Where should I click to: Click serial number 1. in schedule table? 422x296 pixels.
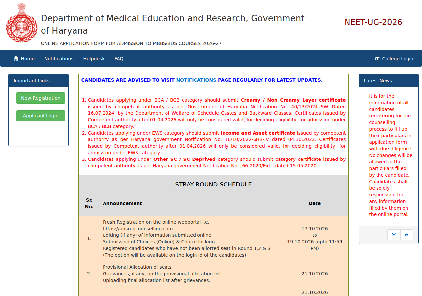[x=89, y=238]
